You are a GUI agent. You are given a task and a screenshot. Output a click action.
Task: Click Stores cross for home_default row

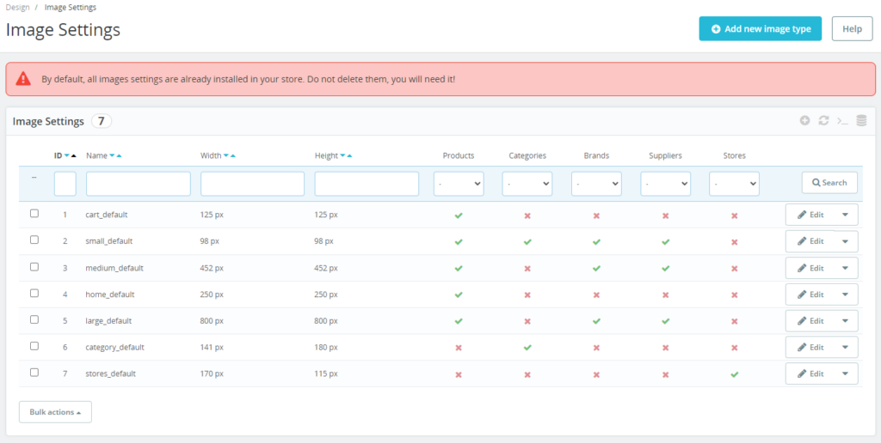coord(735,294)
